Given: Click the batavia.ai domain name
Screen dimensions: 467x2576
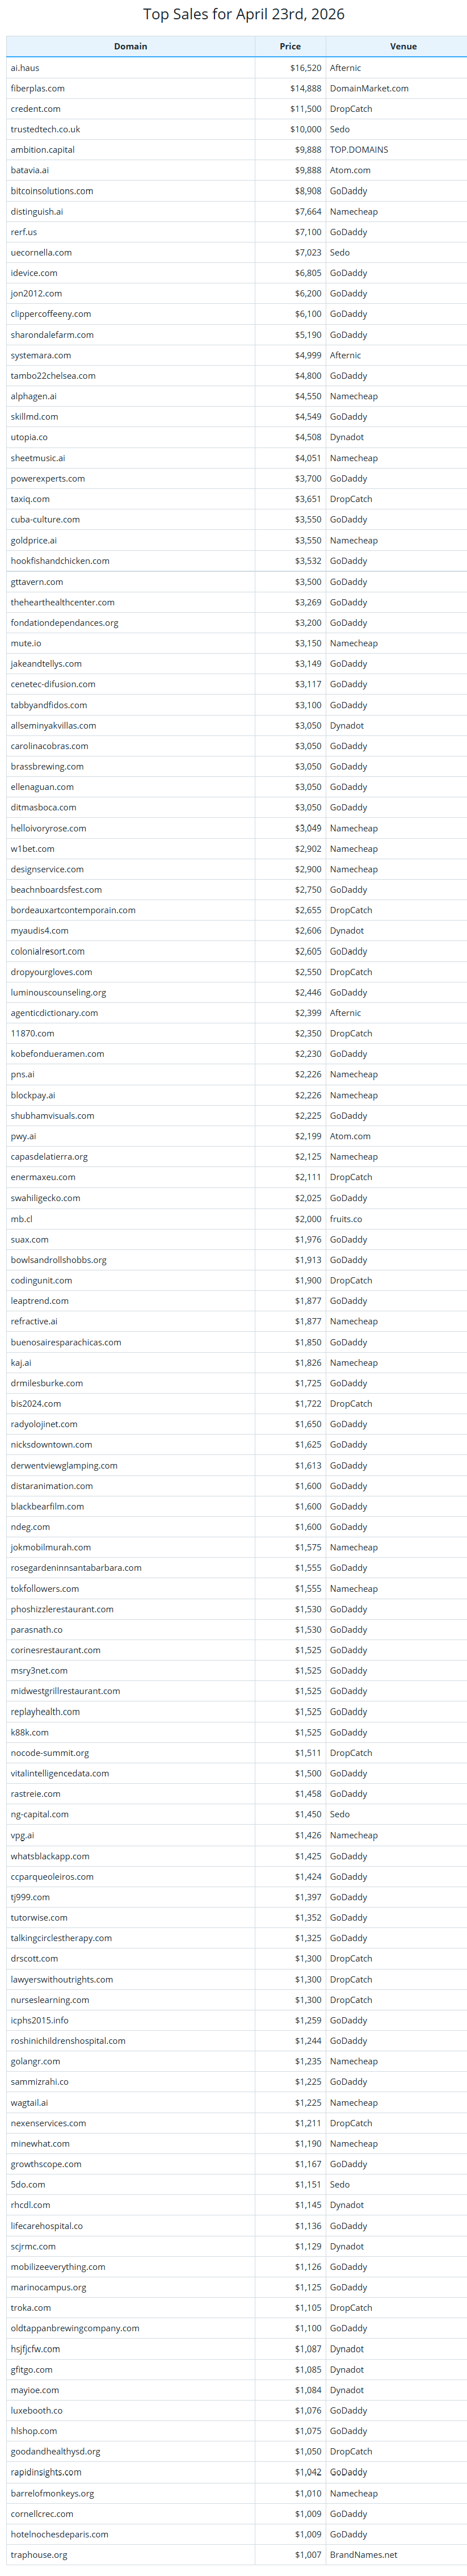Looking at the screenshot, I should coord(29,170).
